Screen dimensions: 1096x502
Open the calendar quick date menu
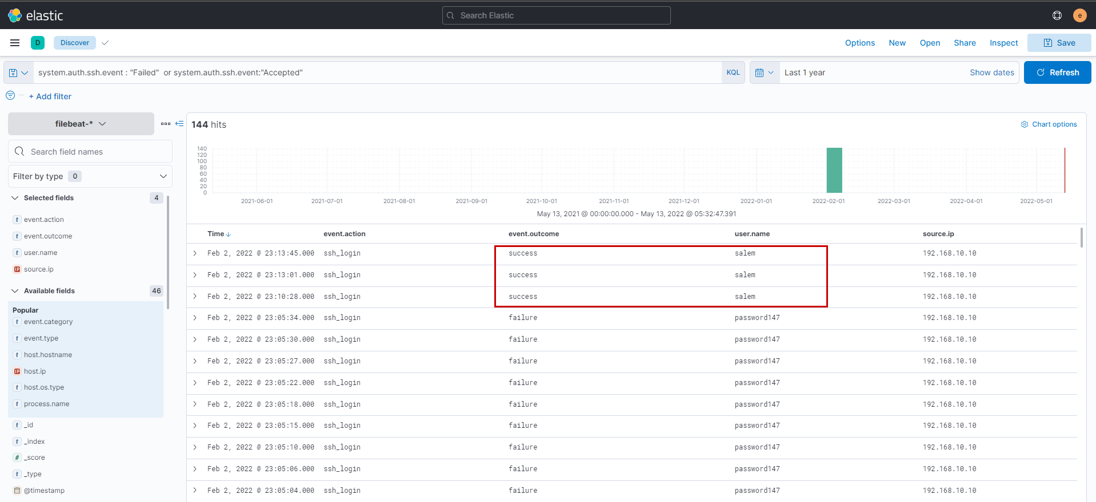tap(765, 72)
